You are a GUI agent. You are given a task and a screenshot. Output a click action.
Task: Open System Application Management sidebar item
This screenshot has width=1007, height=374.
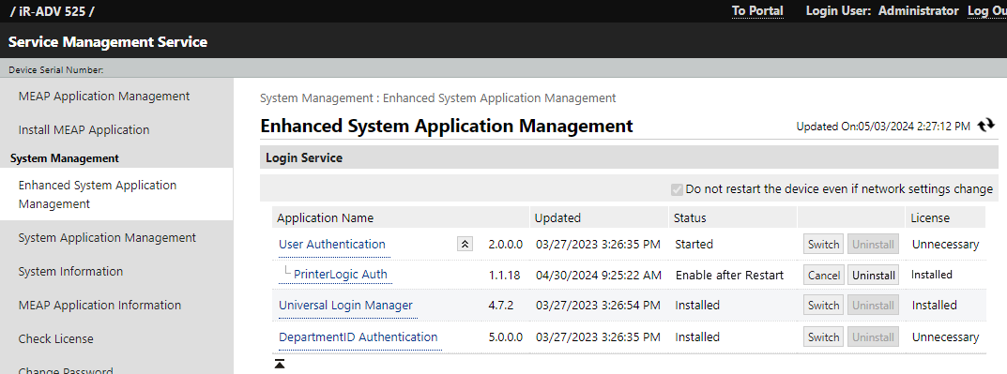pyautogui.click(x=107, y=237)
